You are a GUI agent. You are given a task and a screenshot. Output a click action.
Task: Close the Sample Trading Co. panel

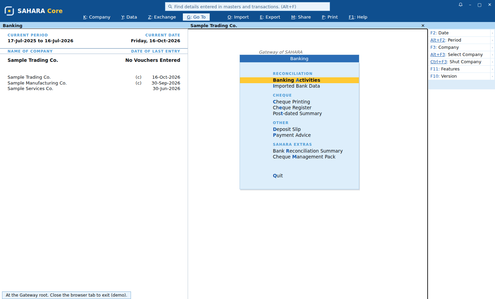(423, 26)
